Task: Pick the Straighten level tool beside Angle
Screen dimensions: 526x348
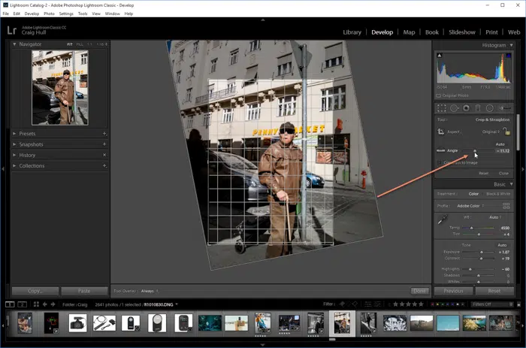Action: (440, 150)
